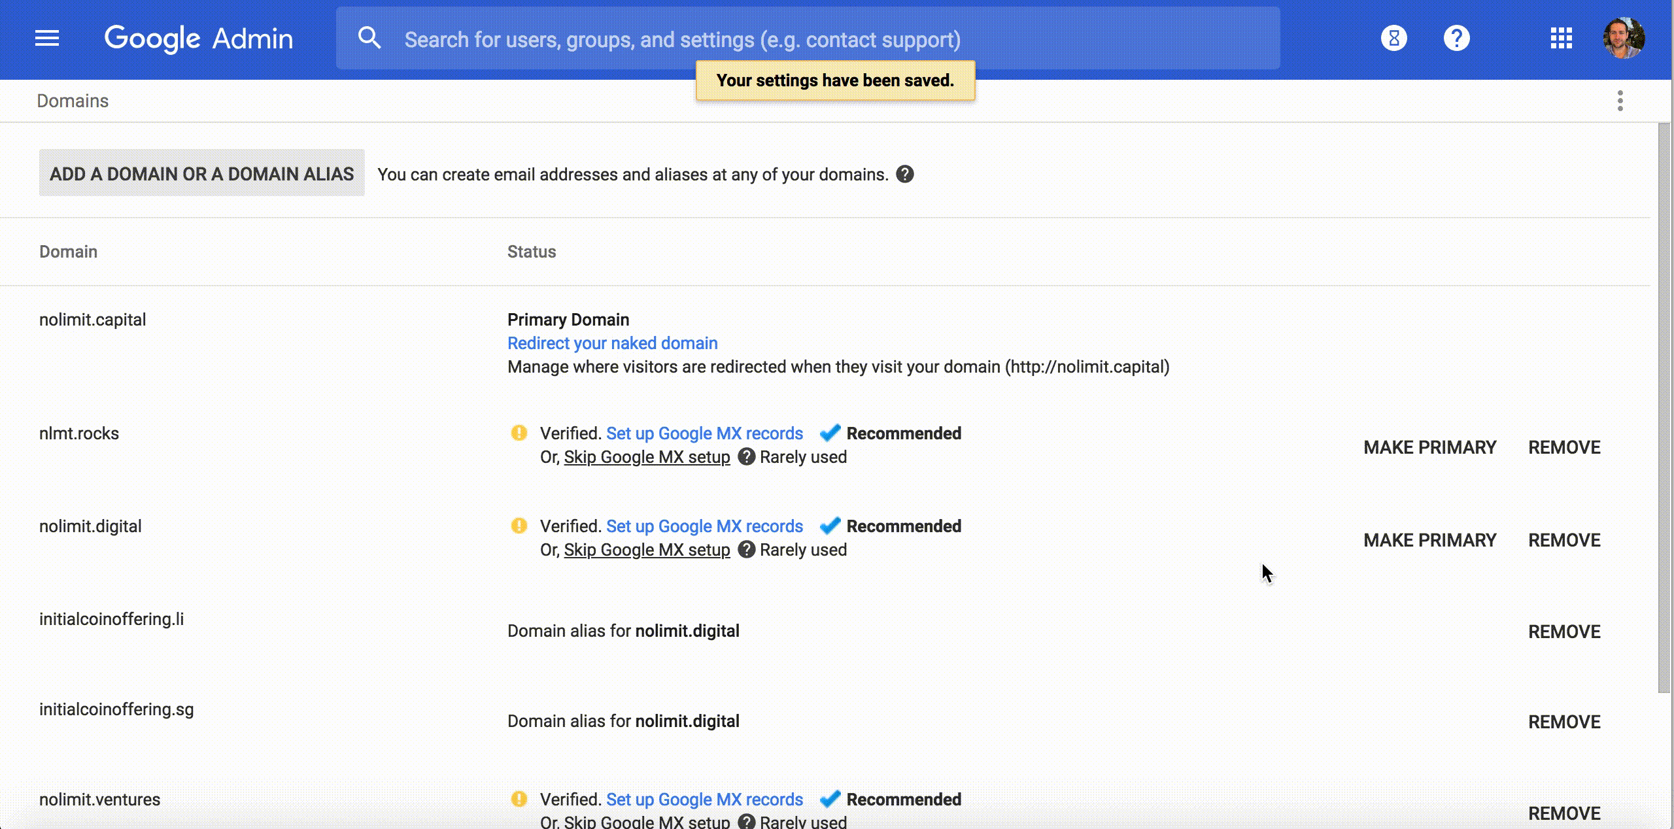Open the Google apps grid
Image resolution: width=1674 pixels, height=829 pixels.
[x=1561, y=39]
